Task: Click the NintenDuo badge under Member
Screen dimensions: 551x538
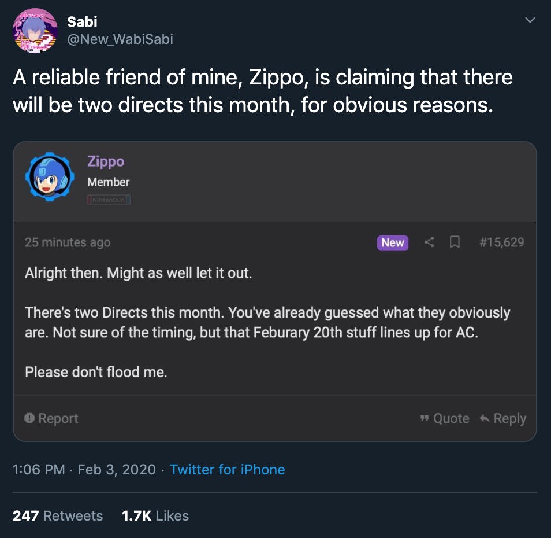Action: [109, 200]
